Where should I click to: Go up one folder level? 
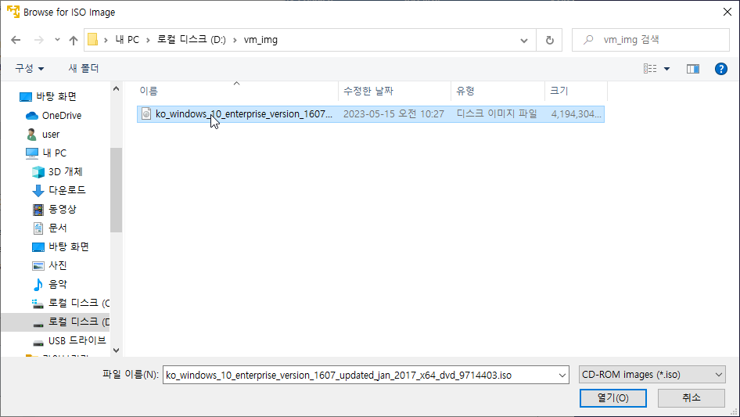[74, 40]
